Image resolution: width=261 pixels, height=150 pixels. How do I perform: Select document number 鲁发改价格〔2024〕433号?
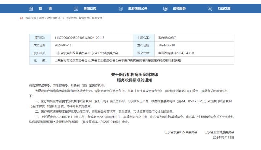tap(176, 53)
